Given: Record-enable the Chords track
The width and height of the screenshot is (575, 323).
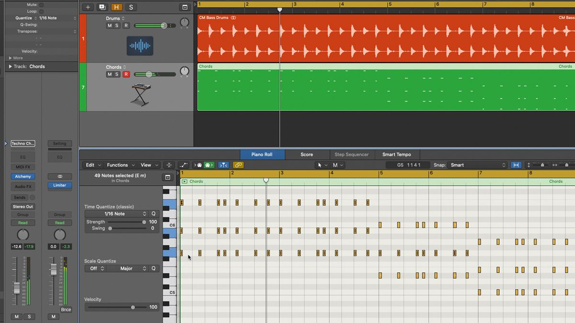Looking at the screenshot, I should click(x=126, y=74).
